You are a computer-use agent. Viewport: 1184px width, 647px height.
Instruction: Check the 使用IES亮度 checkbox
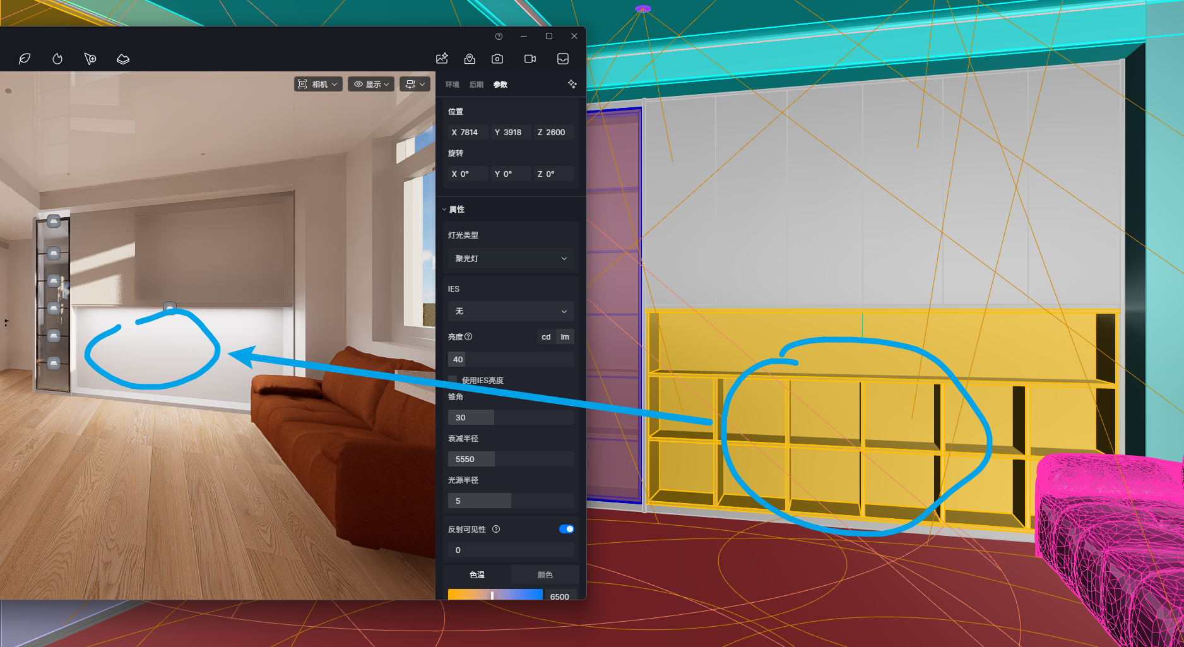point(453,380)
